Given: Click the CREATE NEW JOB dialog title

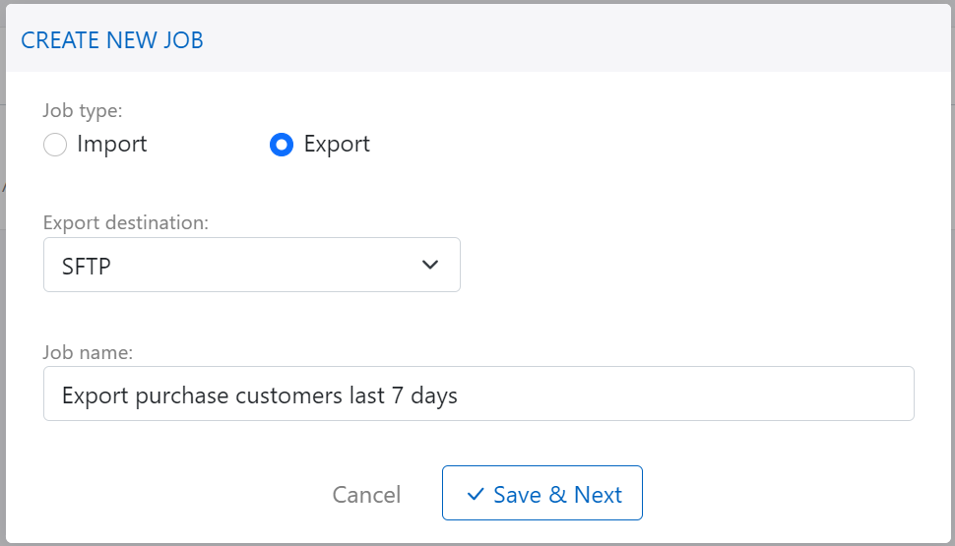Looking at the screenshot, I should point(112,40).
